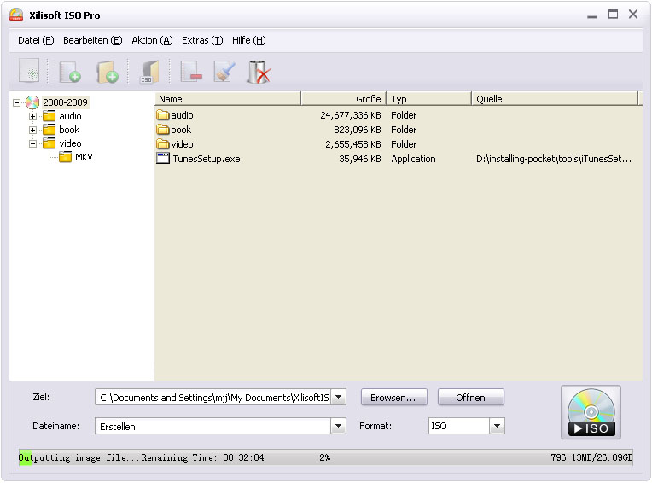This screenshot has width=652, height=483.
Task: Click the 2008-2009 disc icon in tree
Action: coord(32,102)
